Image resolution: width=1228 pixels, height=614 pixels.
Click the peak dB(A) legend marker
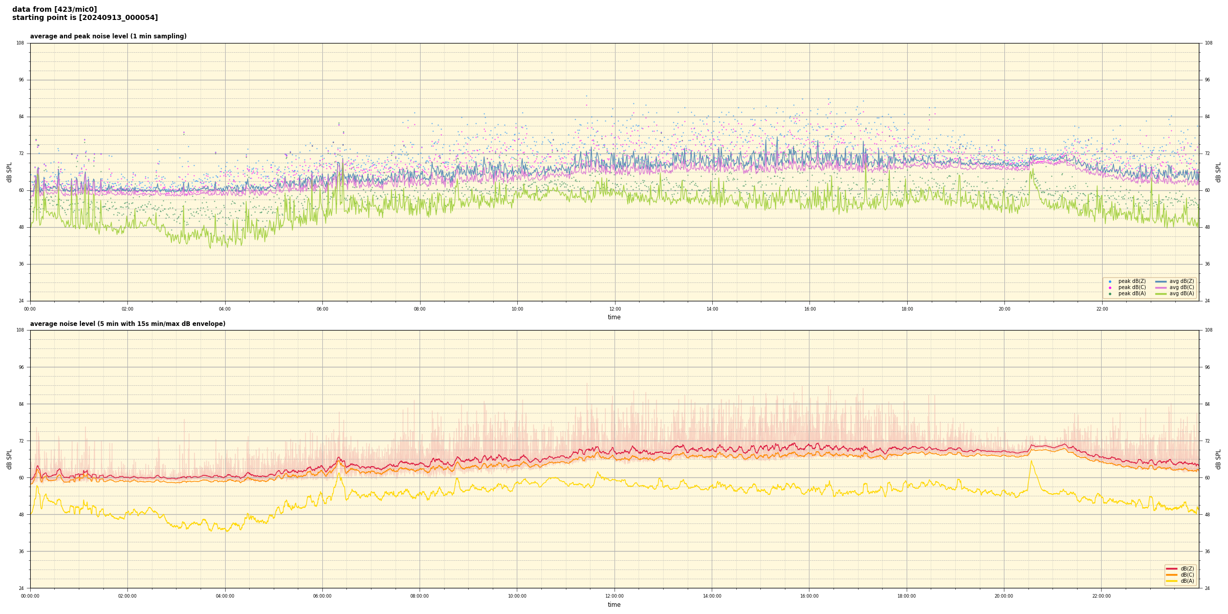tap(1110, 294)
